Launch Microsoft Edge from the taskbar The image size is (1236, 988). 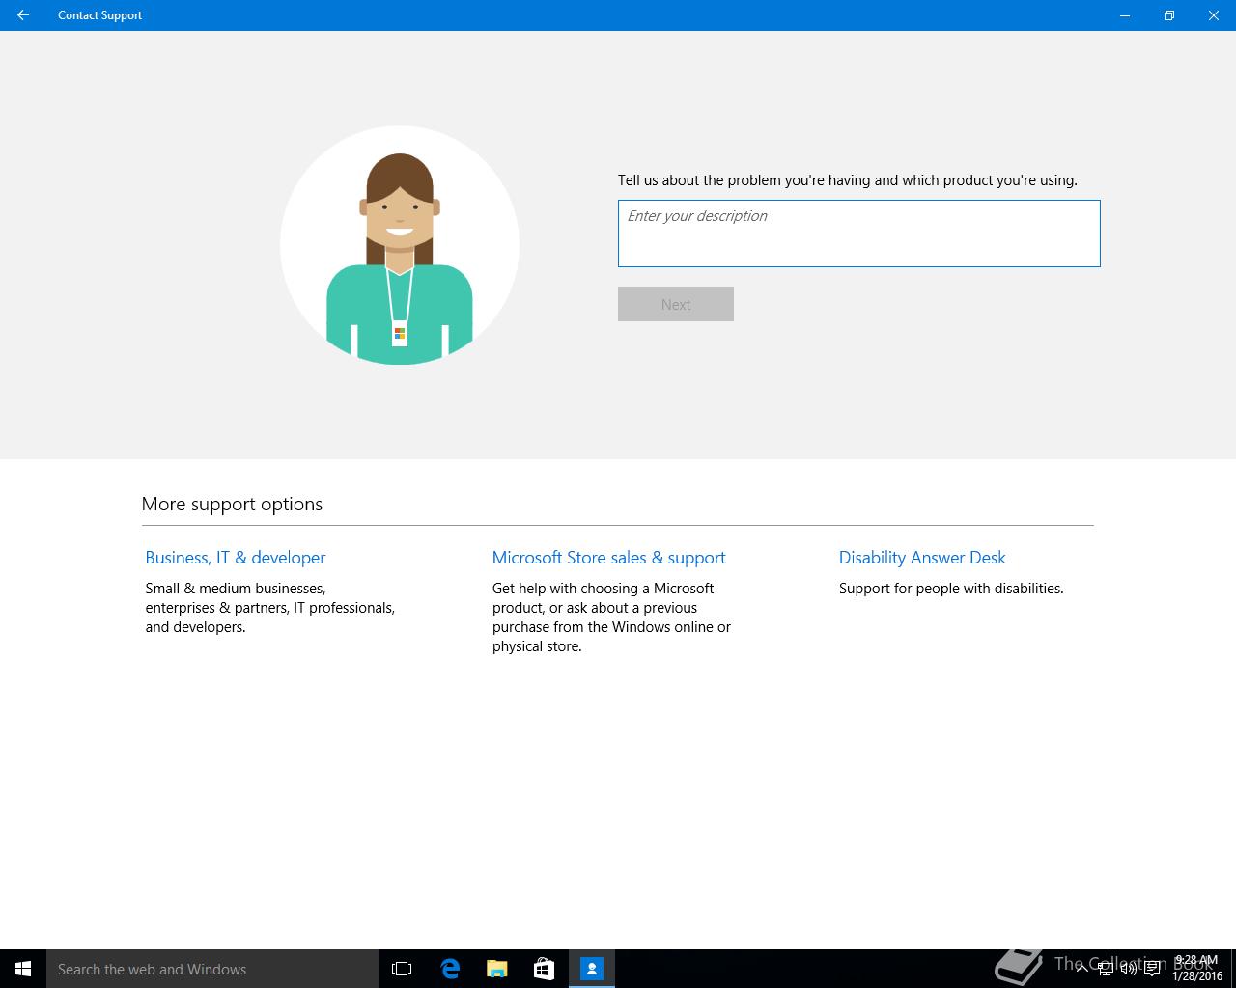click(449, 969)
